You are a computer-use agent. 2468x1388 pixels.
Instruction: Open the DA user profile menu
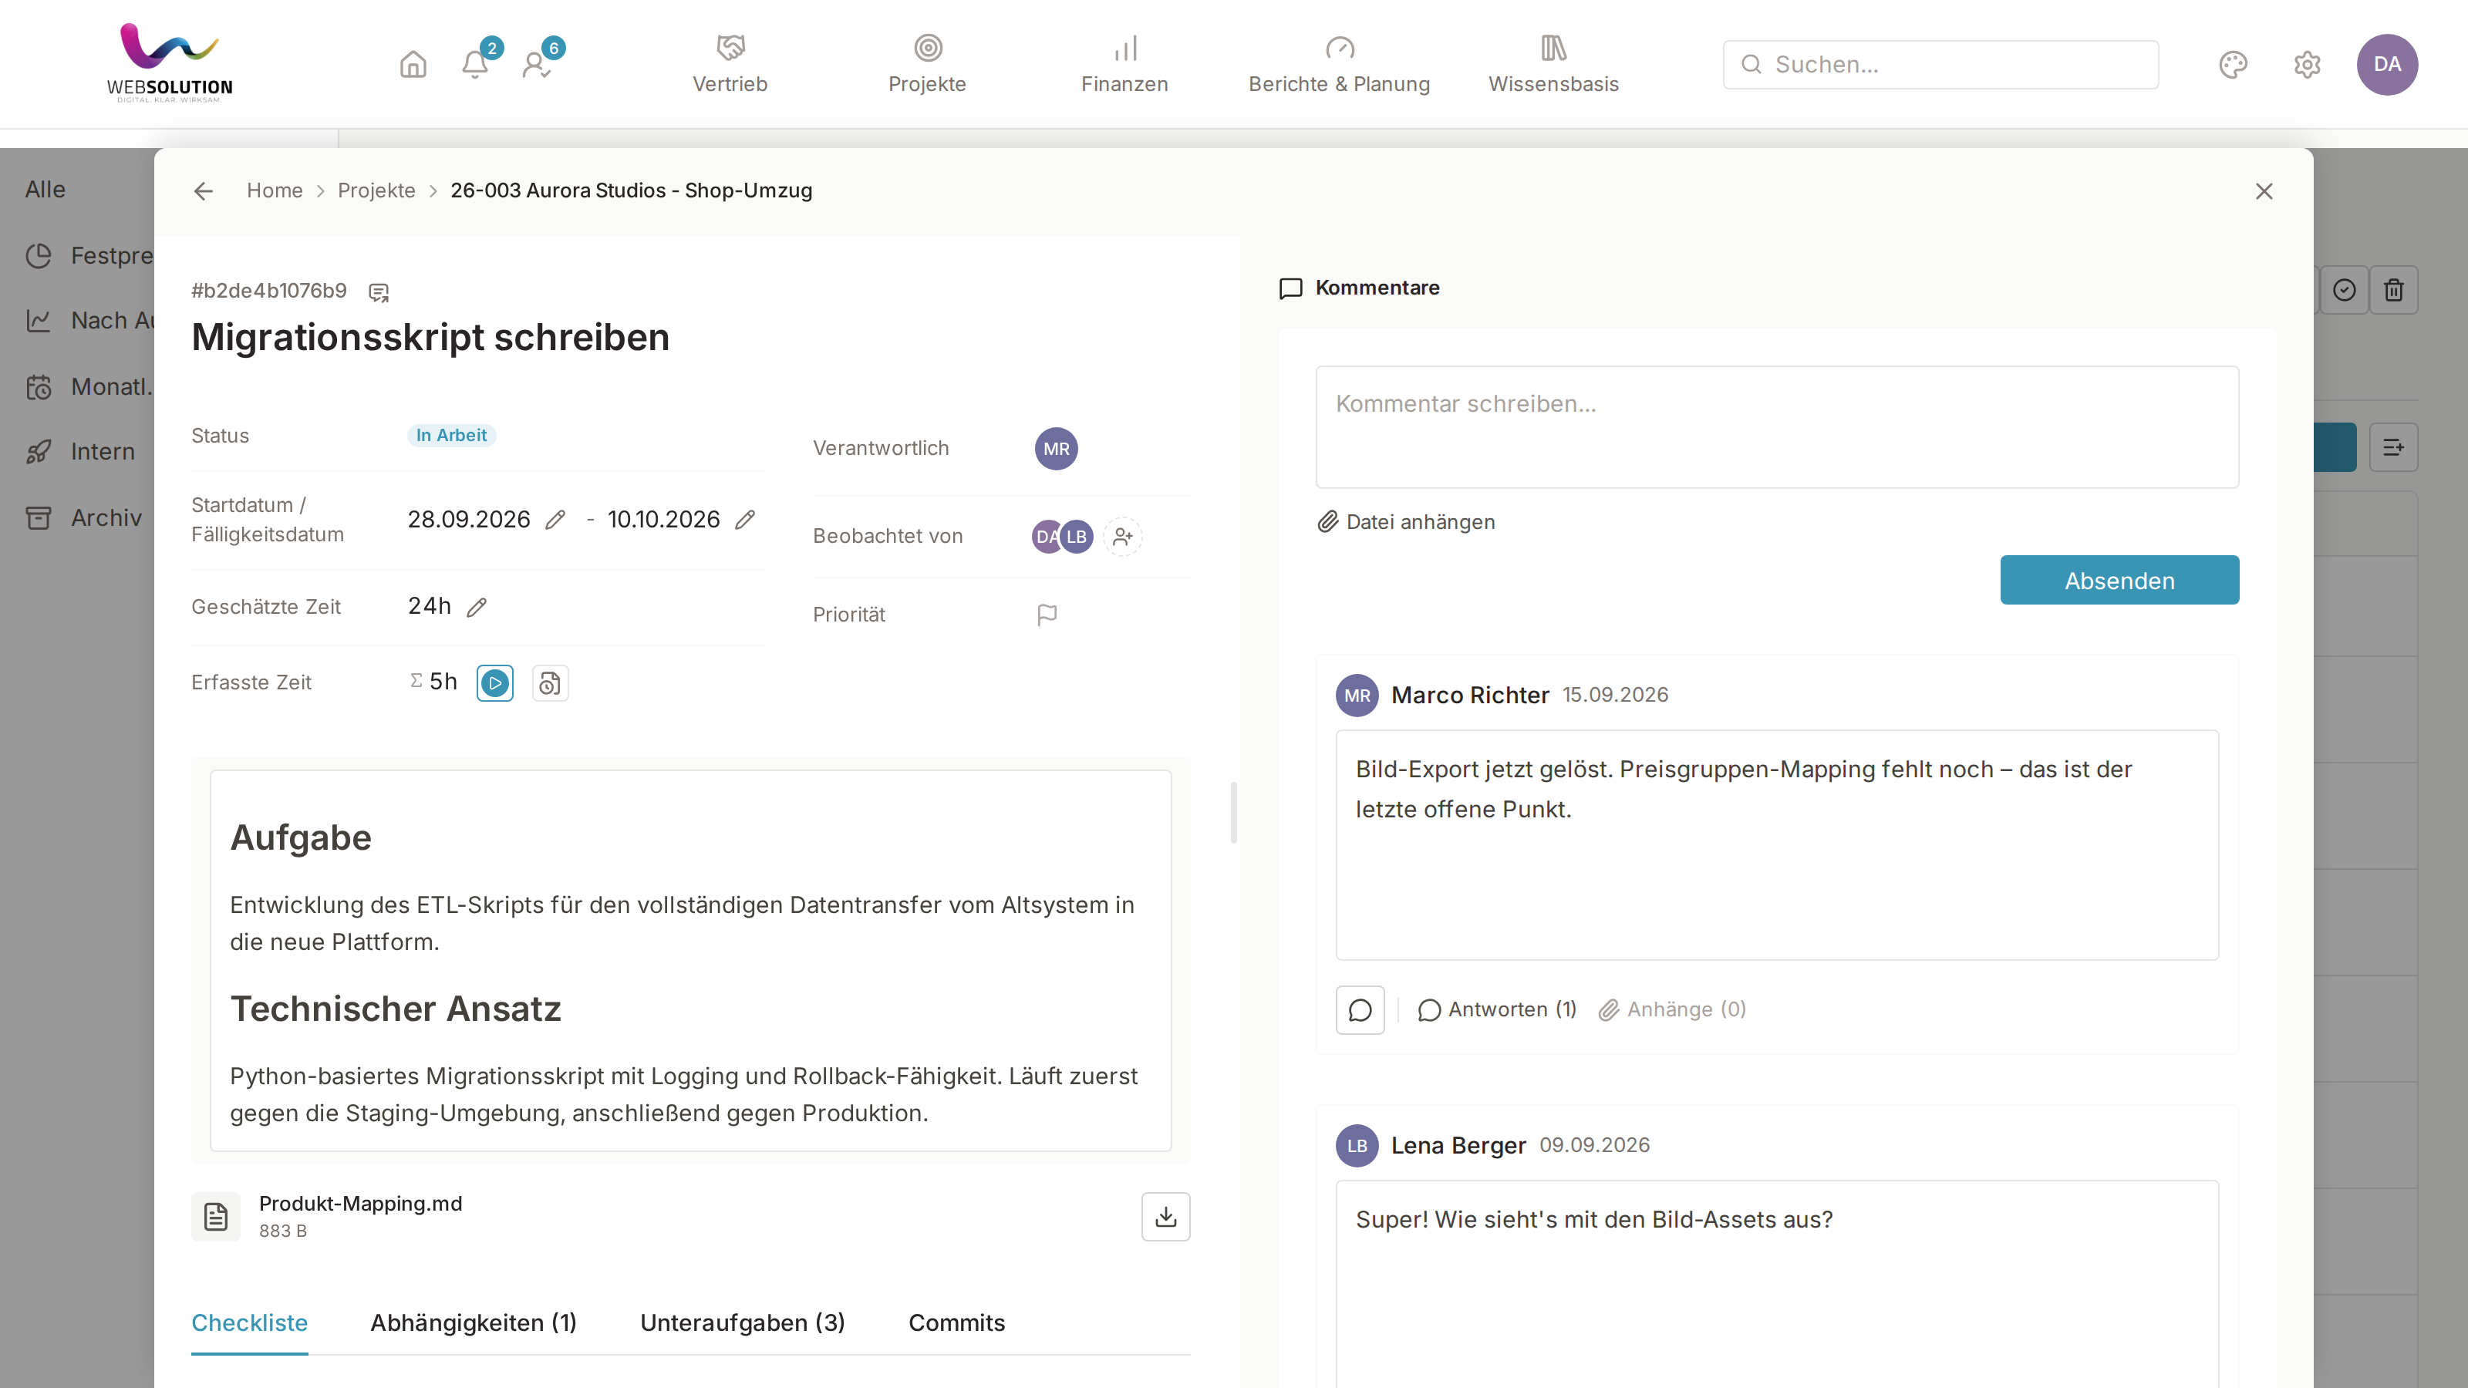click(x=2388, y=64)
